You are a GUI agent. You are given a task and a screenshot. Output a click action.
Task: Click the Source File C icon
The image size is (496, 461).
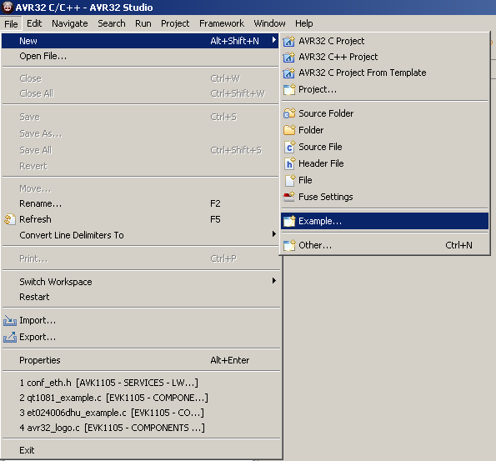[289, 147]
